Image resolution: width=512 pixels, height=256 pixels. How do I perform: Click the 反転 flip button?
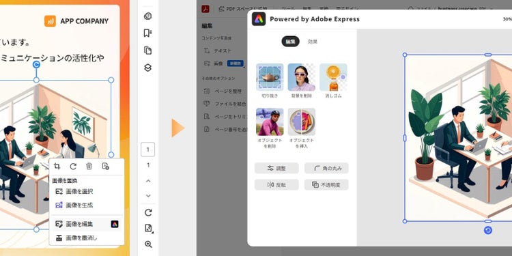(x=276, y=184)
